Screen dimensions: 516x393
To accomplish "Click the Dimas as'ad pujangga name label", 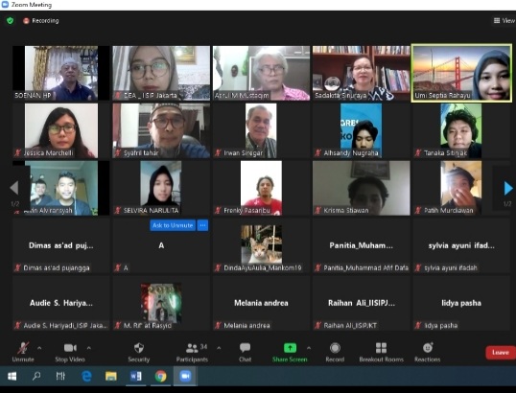I will [57, 268].
